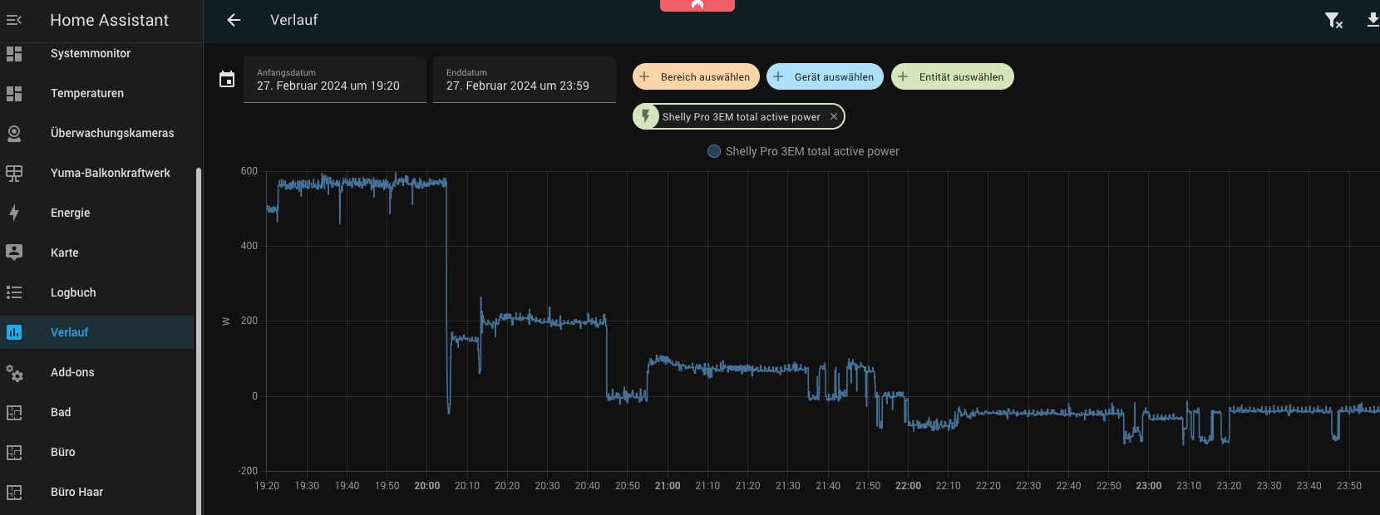
Task: Click the plus icon in Bereich auswählen
Action: pyautogui.click(x=644, y=76)
